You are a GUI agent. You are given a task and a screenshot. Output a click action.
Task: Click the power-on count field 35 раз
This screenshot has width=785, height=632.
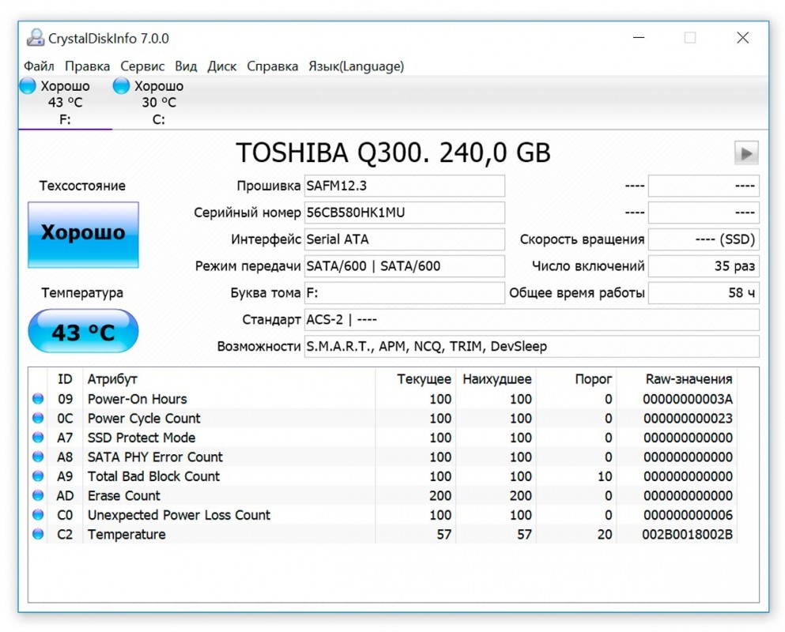[704, 266]
